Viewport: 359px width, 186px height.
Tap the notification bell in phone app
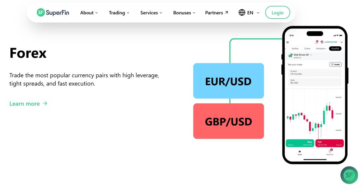click(x=316, y=42)
